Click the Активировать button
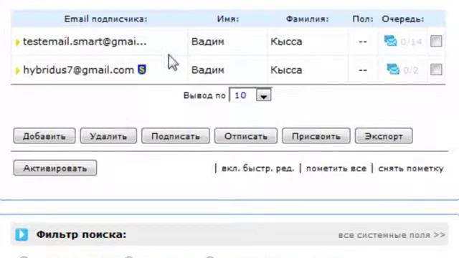459x258 pixels. point(55,168)
